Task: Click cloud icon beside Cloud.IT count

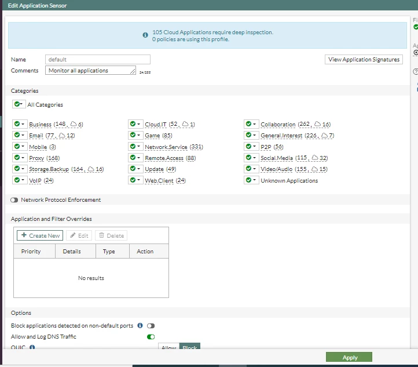Action: pyautogui.click(x=185, y=124)
